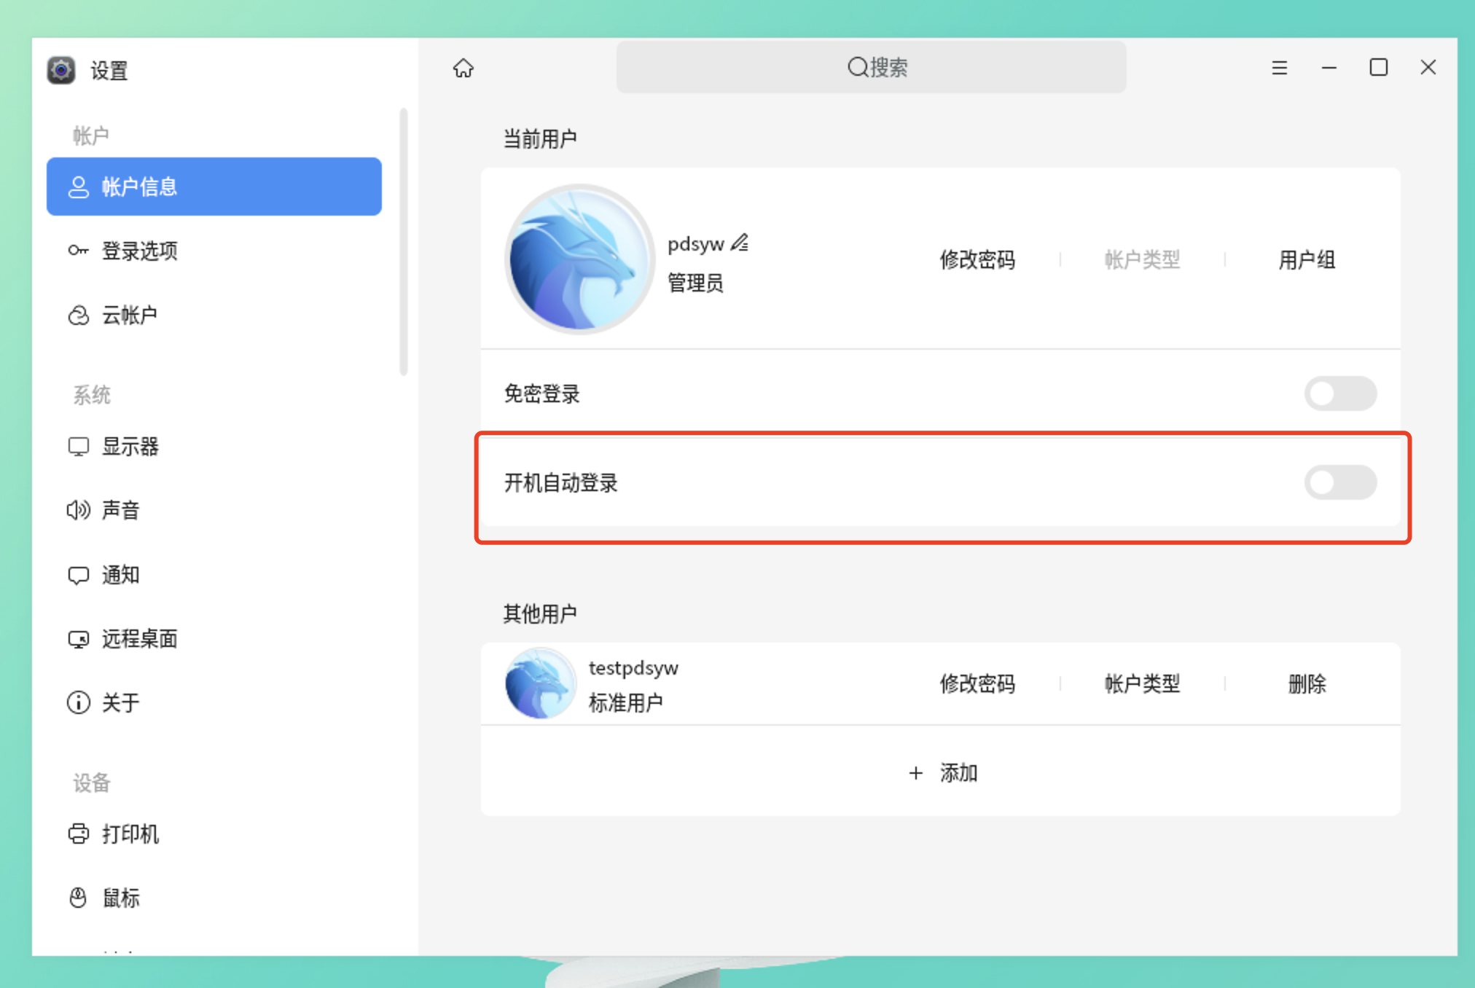Click the pencil icon beside pdsyw username
This screenshot has width=1475, height=988.
pyautogui.click(x=740, y=243)
